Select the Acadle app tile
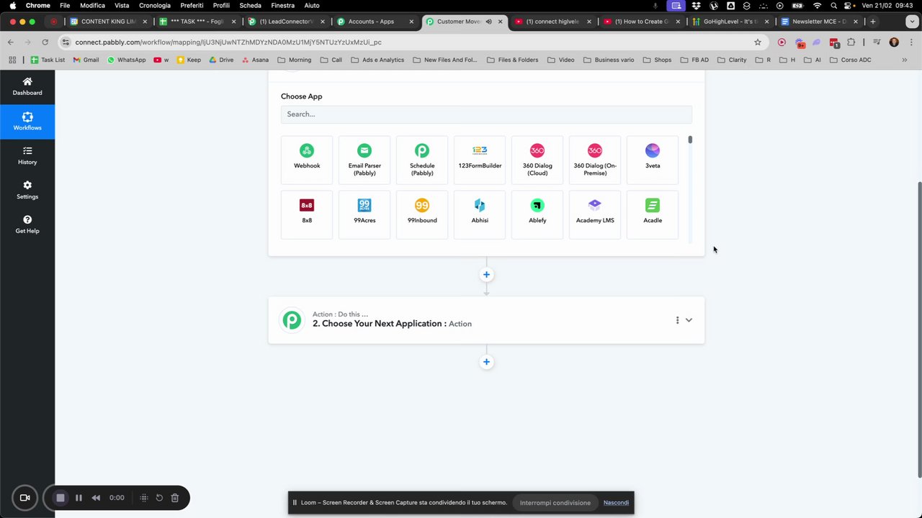 pyautogui.click(x=653, y=214)
